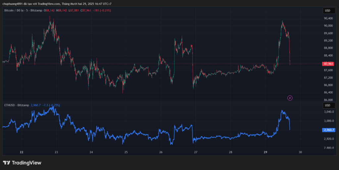Viewport: 339px width, 170px height.
Task: Click date 22 on the time axis
Action: tap(22, 152)
